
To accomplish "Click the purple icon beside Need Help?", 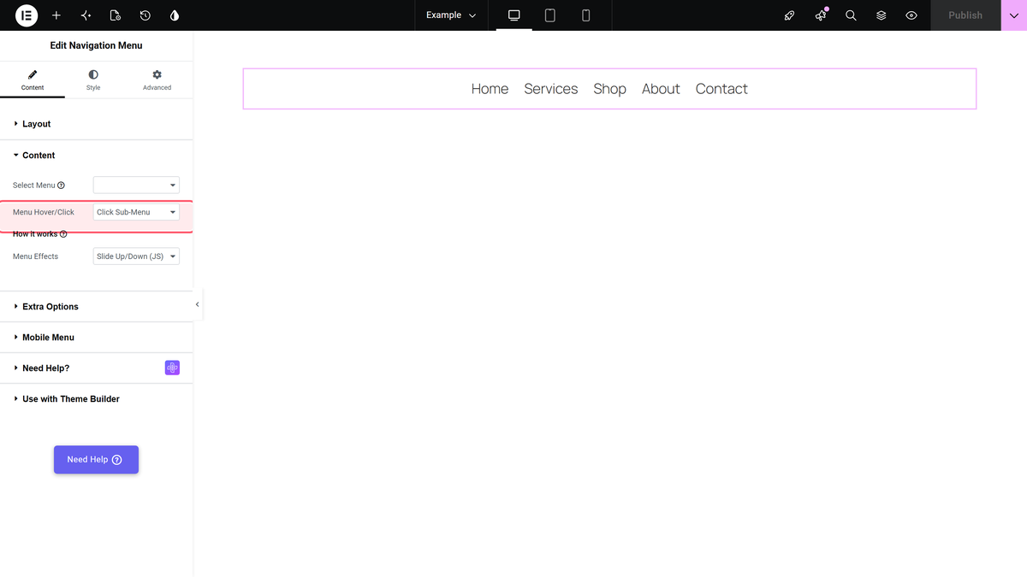I will 172,368.
